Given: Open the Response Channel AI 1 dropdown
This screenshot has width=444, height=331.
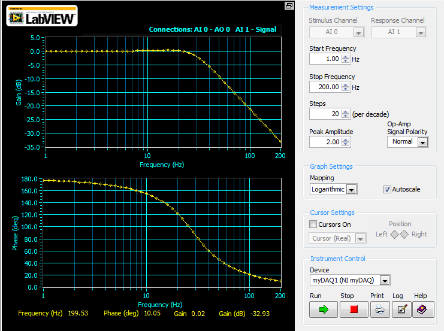Looking at the screenshot, I should pyautogui.click(x=421, y=32).
